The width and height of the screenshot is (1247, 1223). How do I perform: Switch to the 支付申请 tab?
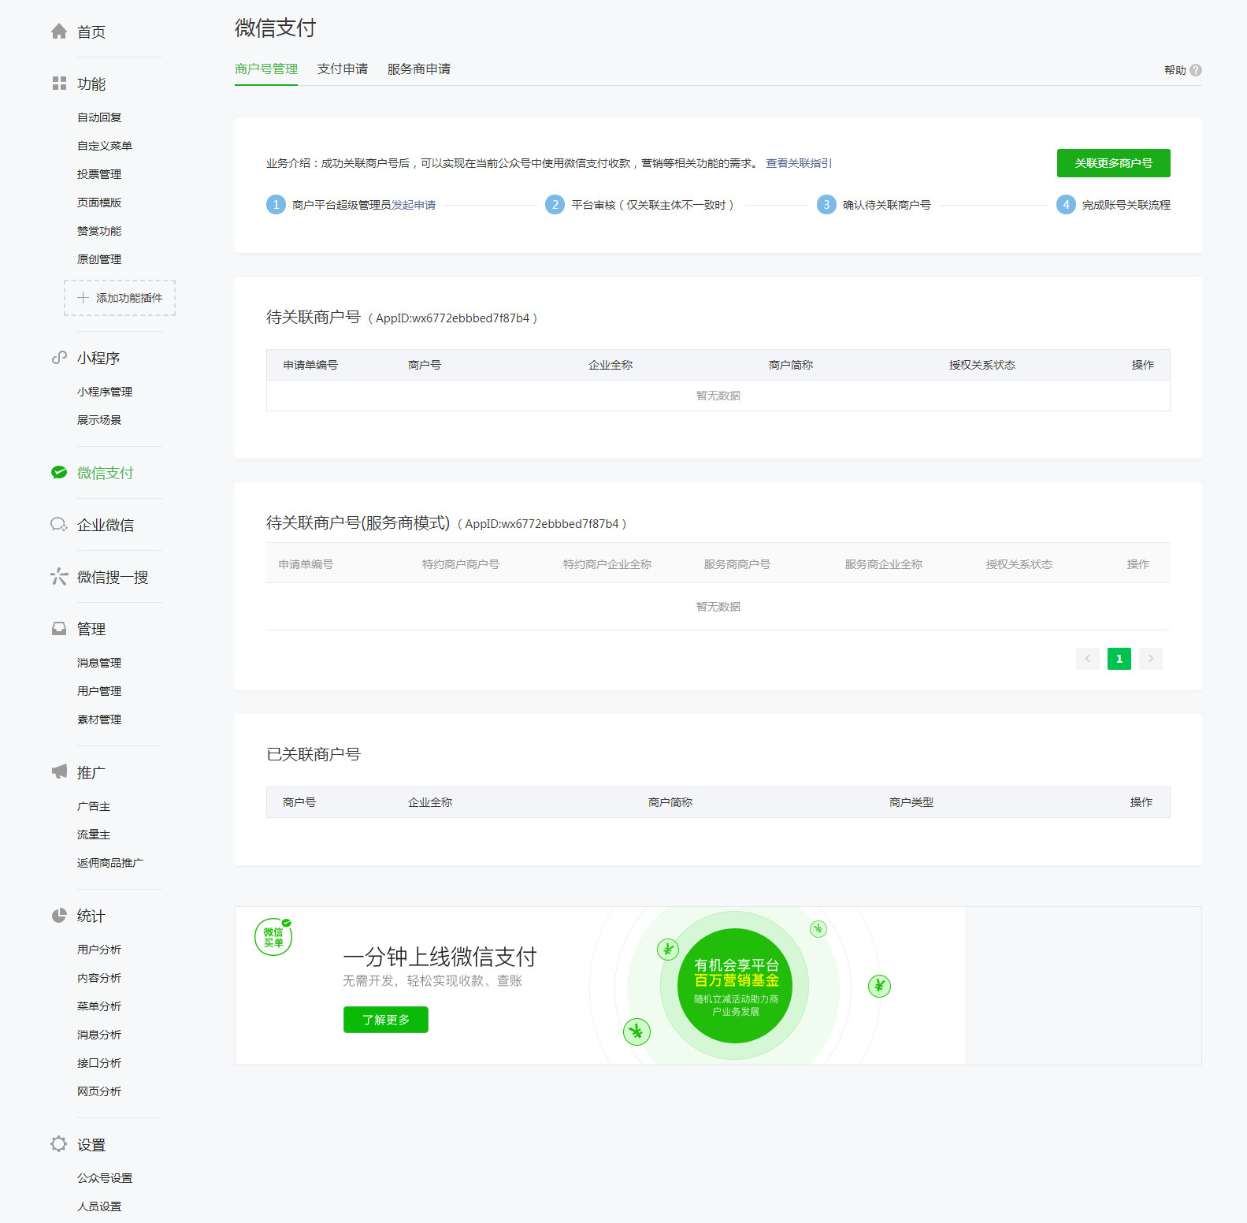tap(343, 69)
